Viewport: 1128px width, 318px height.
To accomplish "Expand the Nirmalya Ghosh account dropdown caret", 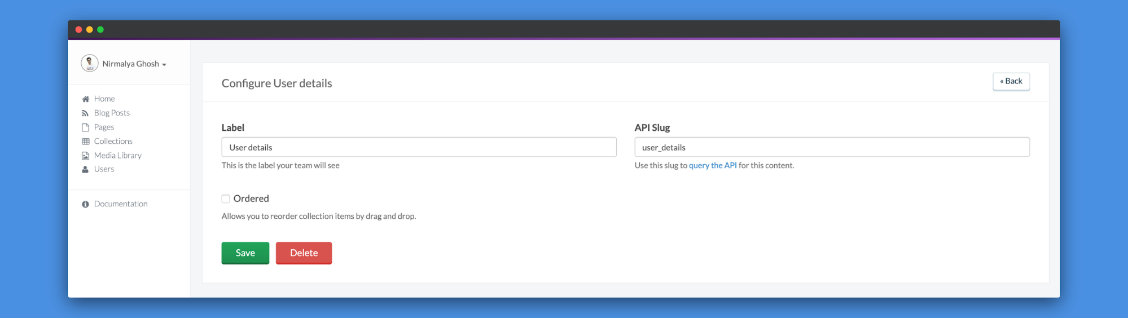I will click(x=164, y=65).
